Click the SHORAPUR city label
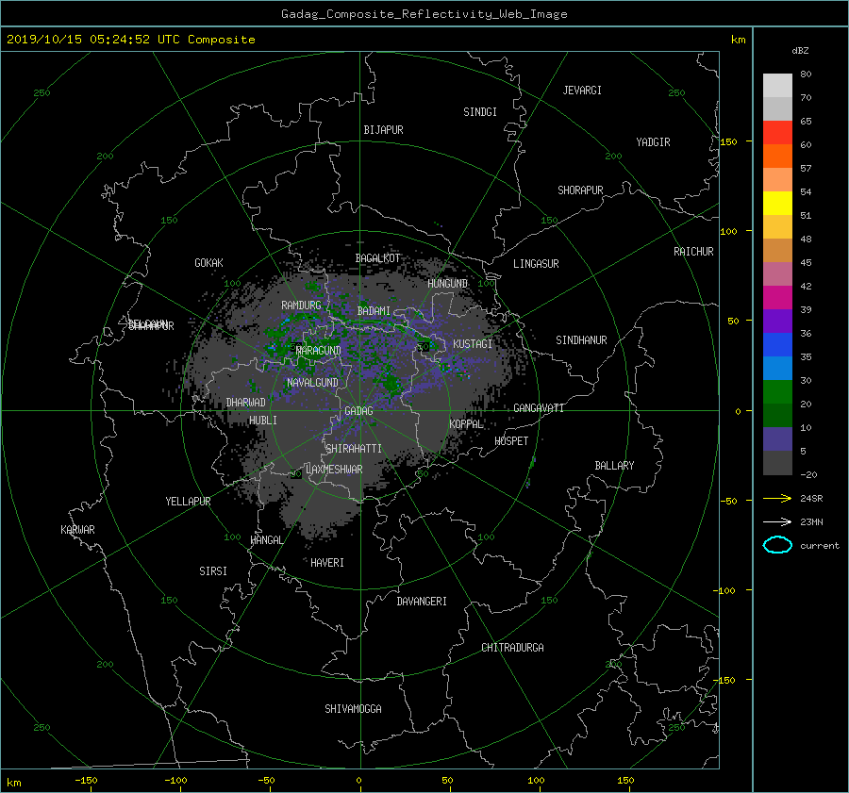Viewport: 849px width, 793px height. pos(580,190)
